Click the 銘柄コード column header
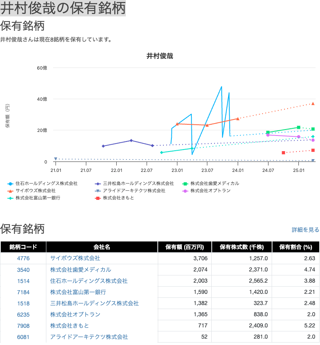Screen dimensions: 320x345 [x=23, y=247]
